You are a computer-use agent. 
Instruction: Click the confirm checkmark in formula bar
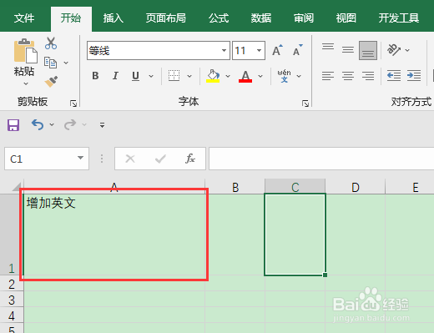[x=160, y=159]
